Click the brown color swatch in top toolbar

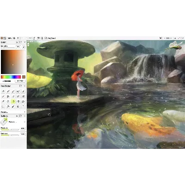tap(2, 38)
